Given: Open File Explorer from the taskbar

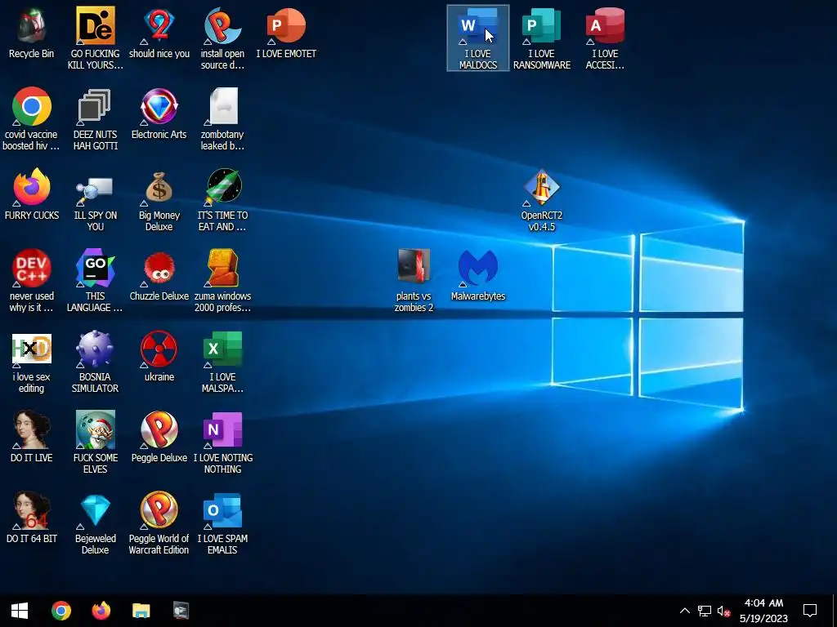Looking at the screenshot, I should 141,611.
